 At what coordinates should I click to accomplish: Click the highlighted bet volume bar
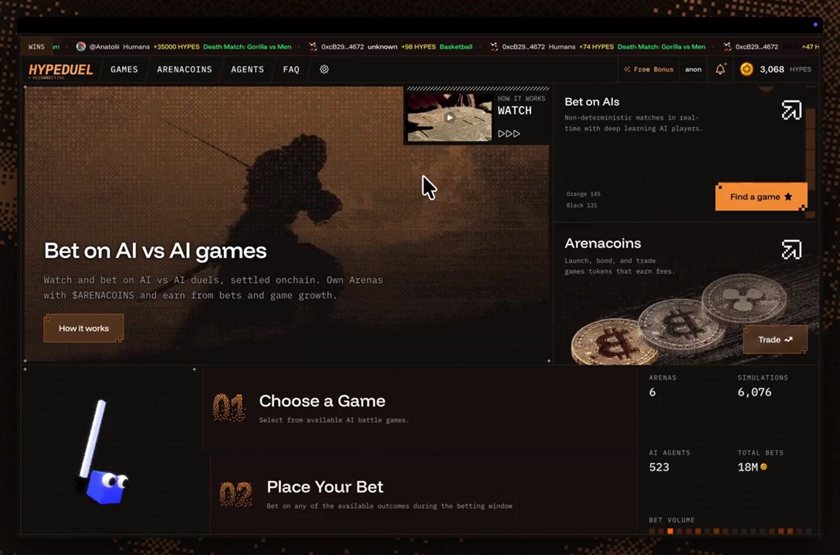(670, 531)
